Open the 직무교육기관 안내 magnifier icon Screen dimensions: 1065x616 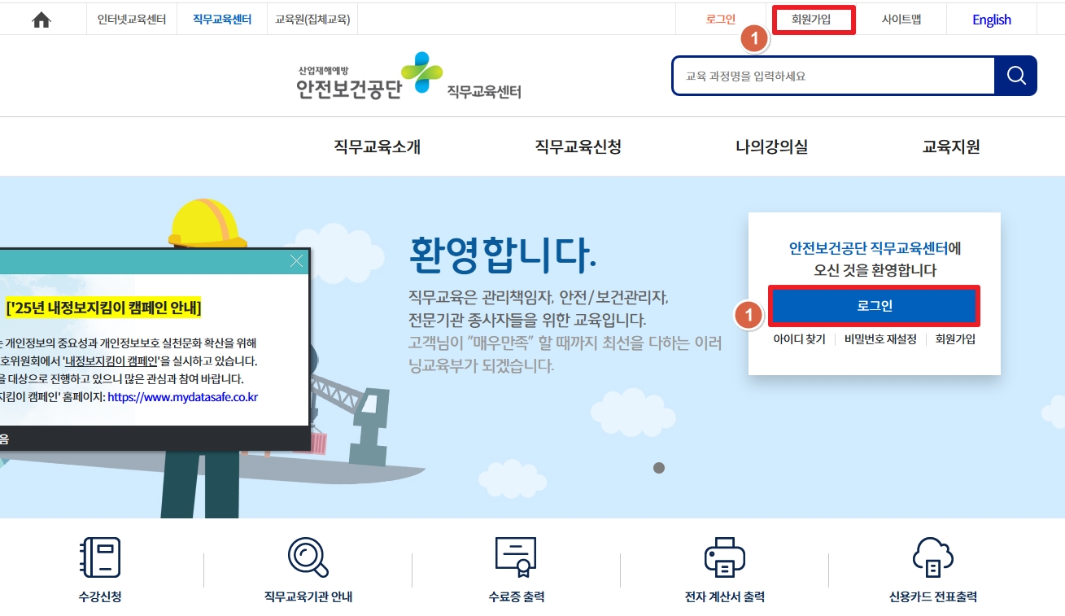(x=308, y=557)
